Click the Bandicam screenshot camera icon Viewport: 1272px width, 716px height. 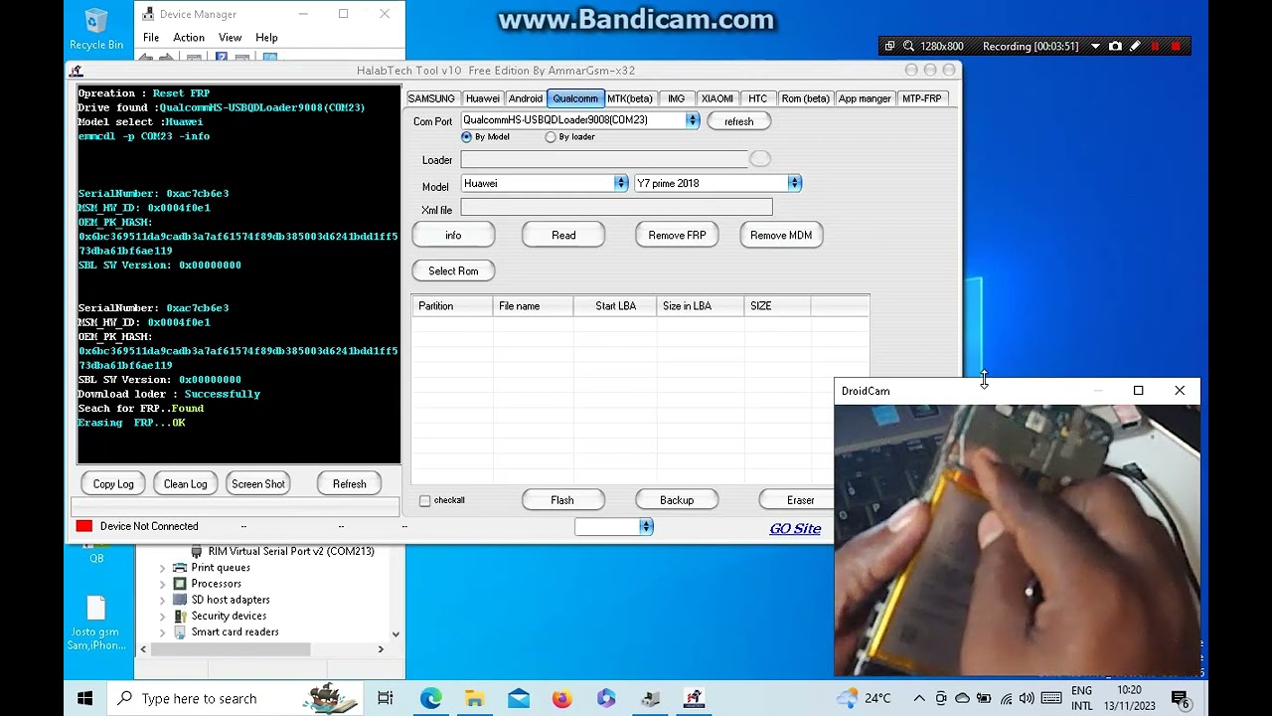click(1115, 46)
